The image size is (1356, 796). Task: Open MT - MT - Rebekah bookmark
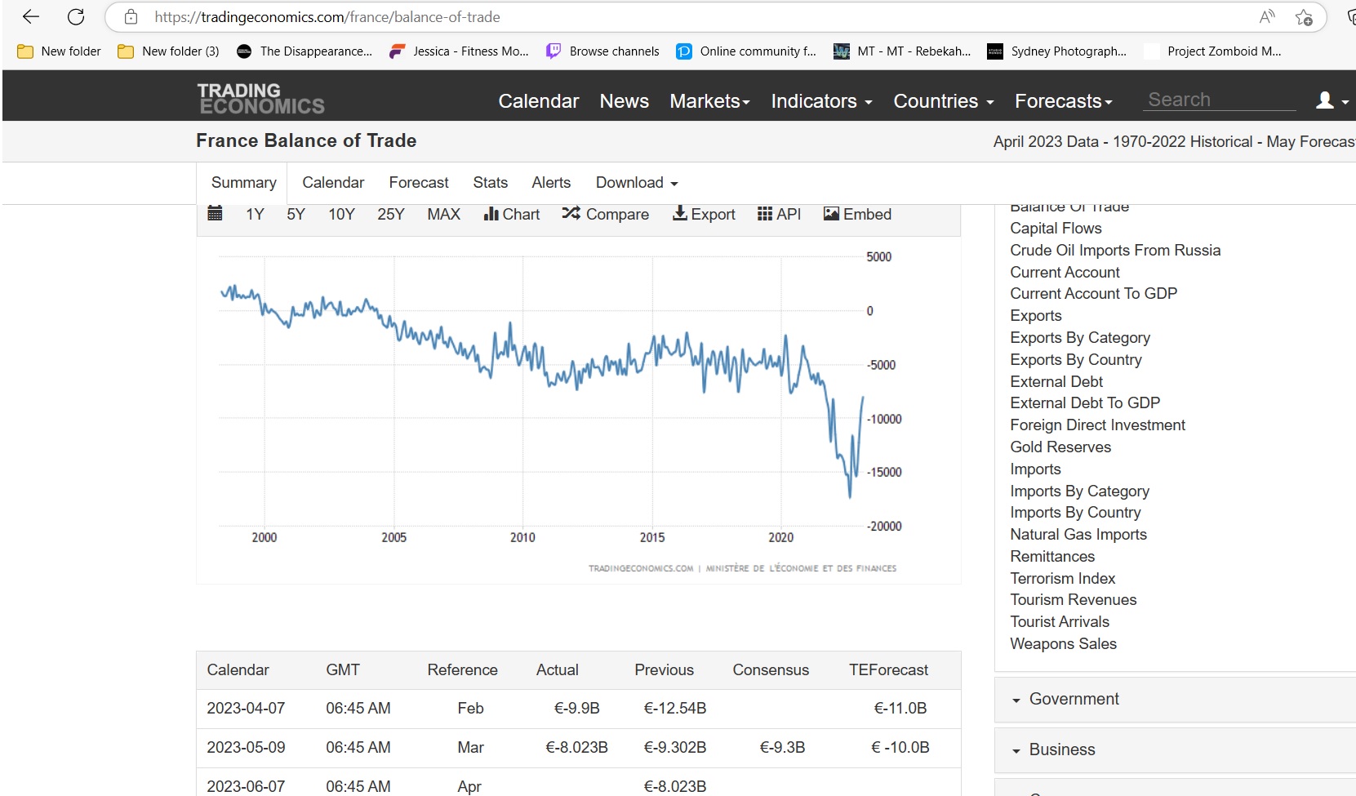coord(902,51)
